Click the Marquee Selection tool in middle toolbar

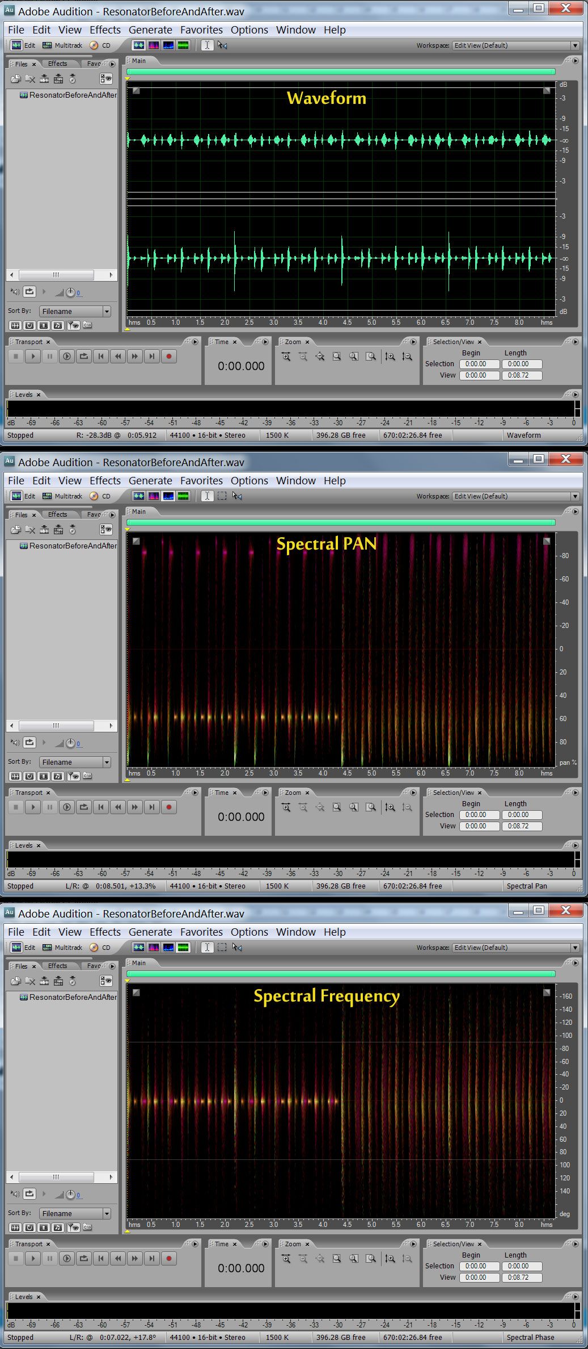coord(222,496)
